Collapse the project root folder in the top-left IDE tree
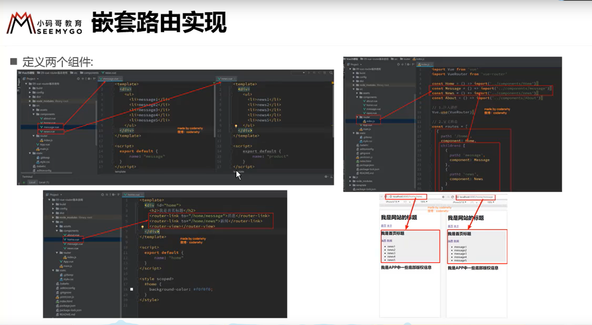Image resolution: width=592 pixels, height=325 pixels. (x=26, y=84)
